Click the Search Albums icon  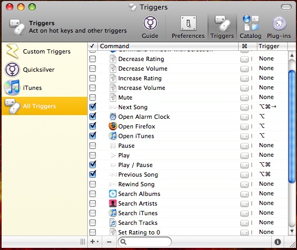click(113, 194)
